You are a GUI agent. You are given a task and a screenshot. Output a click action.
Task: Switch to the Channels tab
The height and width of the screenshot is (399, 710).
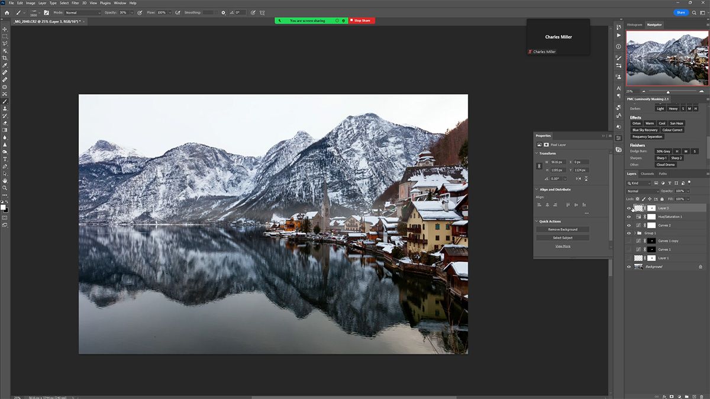647,174
